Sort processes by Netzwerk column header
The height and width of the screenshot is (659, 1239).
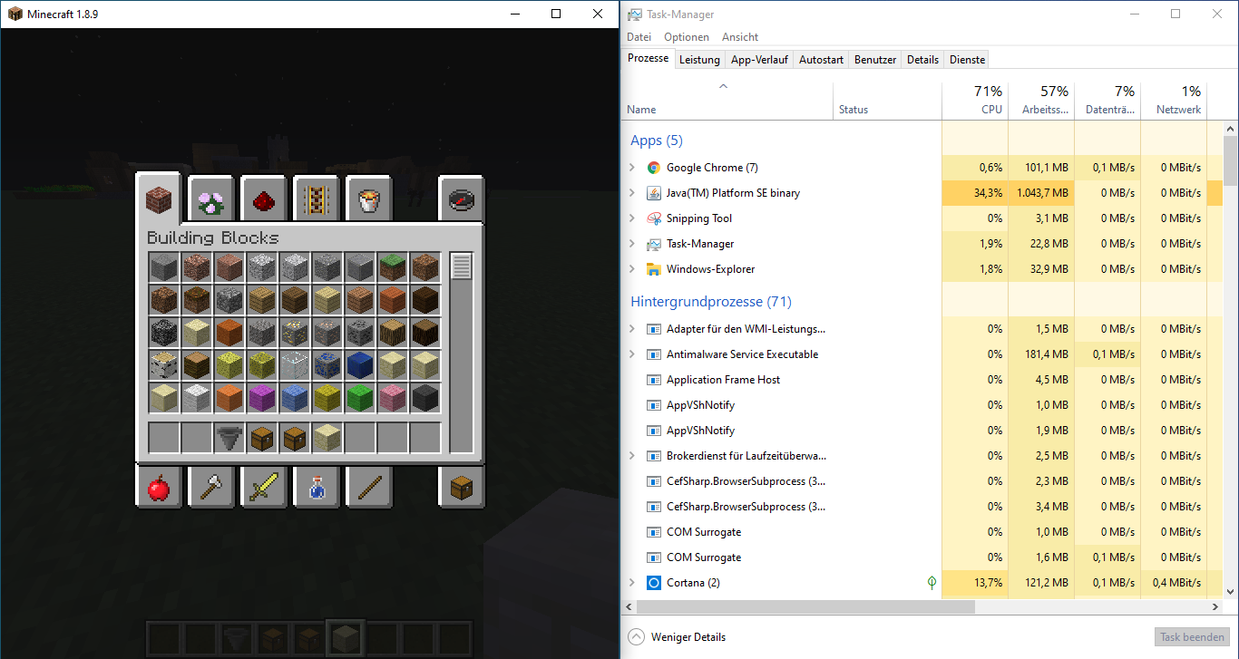pyautogui.click(x=1174, y=101)
